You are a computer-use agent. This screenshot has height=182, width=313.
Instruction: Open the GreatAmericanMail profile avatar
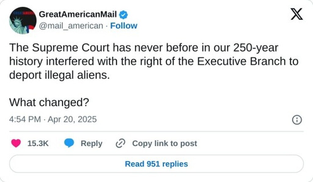click(x=23, y=20)
